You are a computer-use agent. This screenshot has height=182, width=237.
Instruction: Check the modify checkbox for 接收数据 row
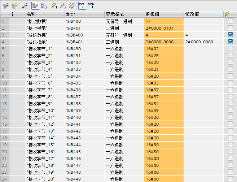[x=231, y=21]
